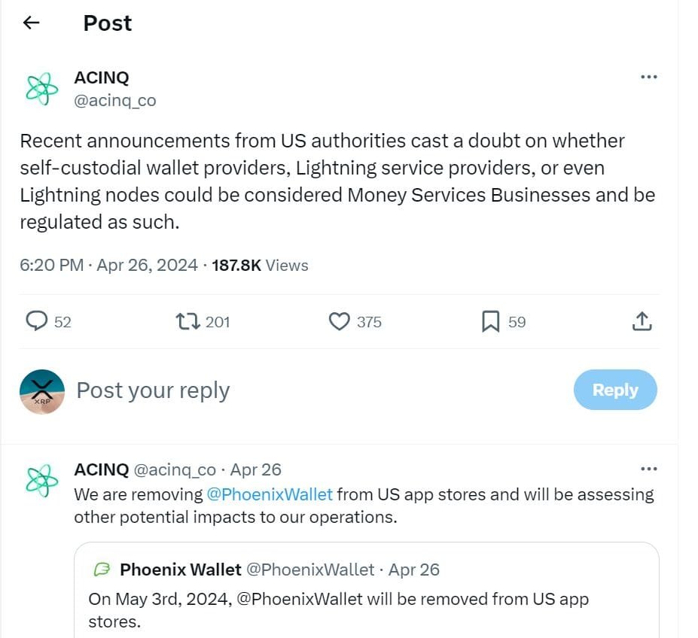Click the 6:20 PM · Apr 26, 2024 timestamp

click(x=109, y=265)
